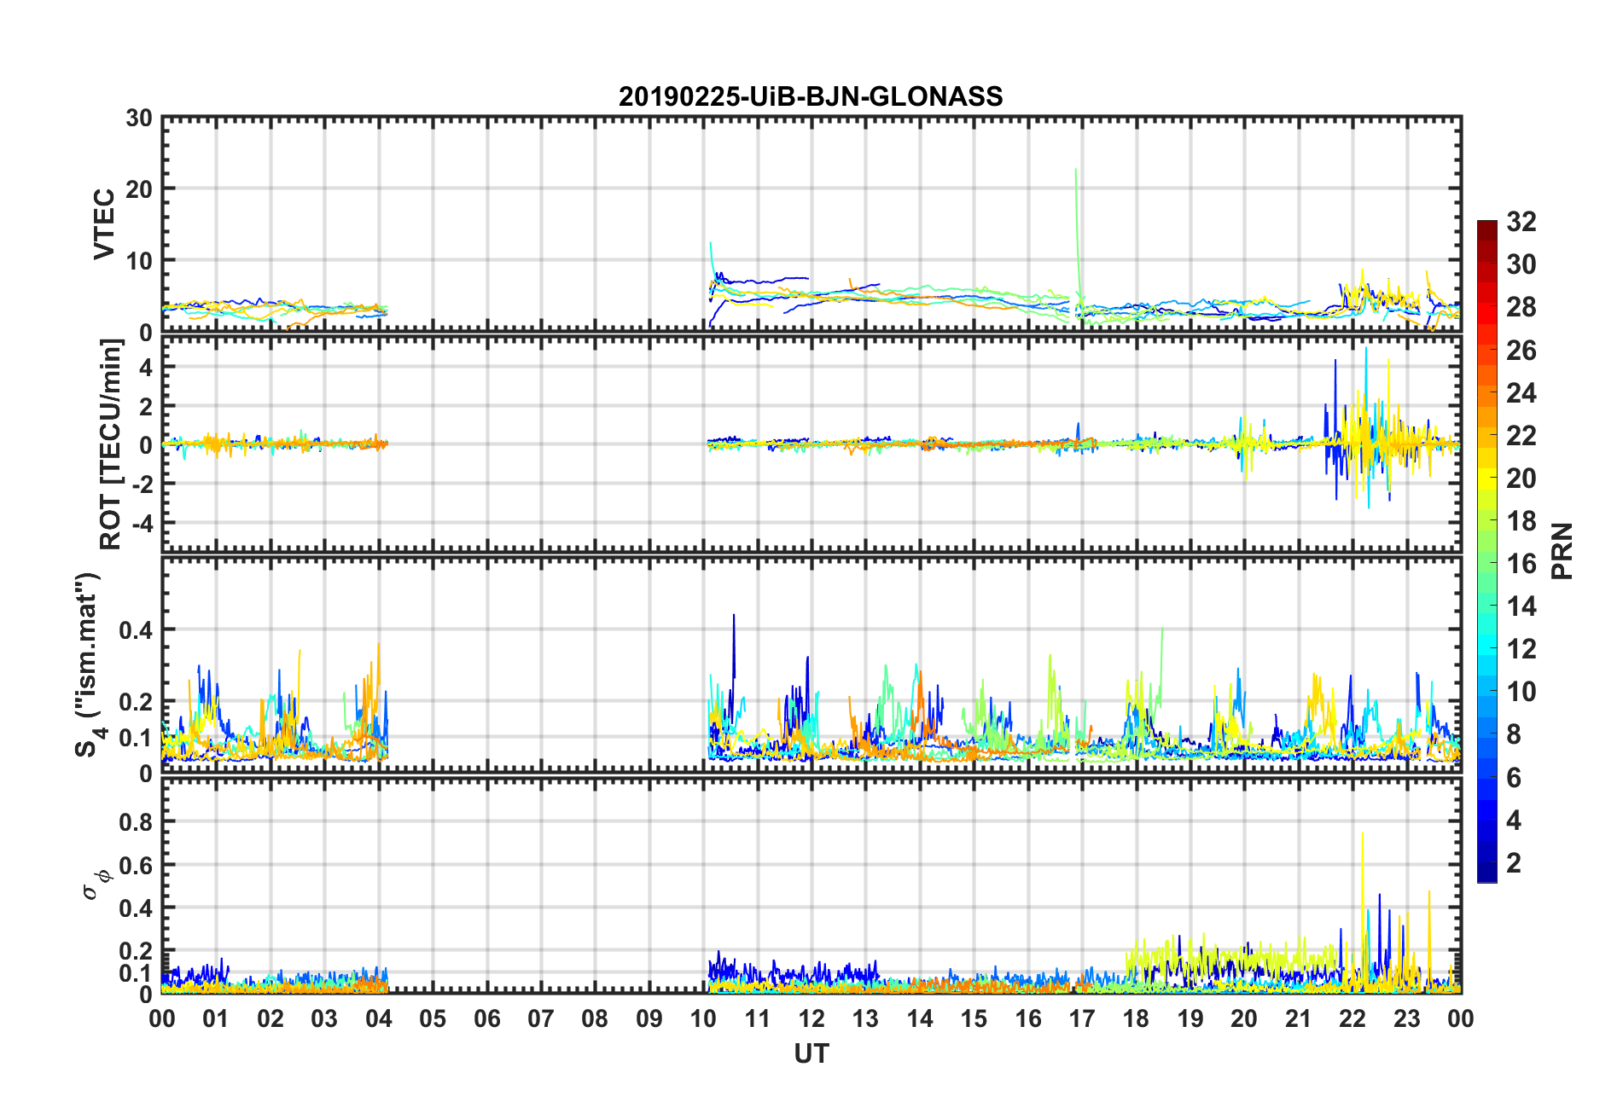Click hour tick 09 on UT axis

649,1018
